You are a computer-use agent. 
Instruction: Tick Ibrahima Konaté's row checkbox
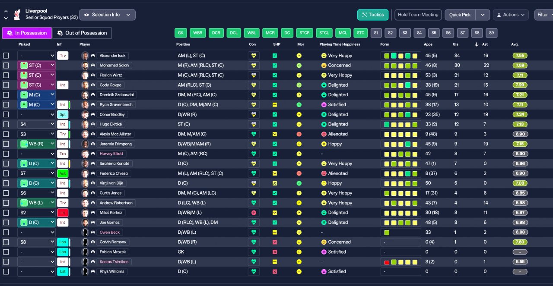[6, 163]
